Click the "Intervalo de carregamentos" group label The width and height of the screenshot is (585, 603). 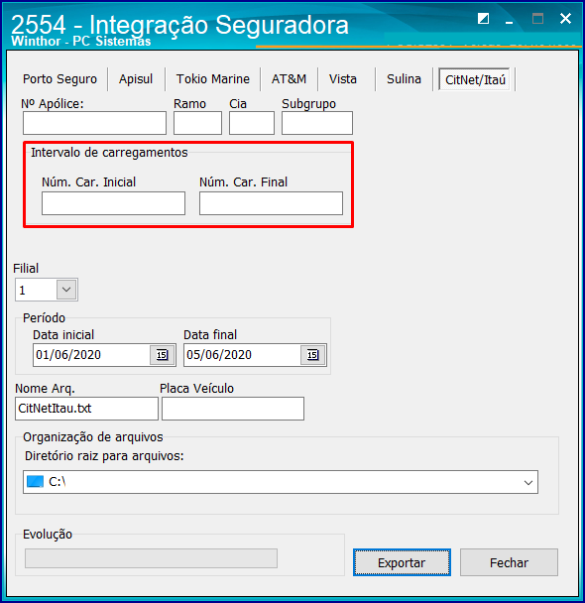[109, 153]
